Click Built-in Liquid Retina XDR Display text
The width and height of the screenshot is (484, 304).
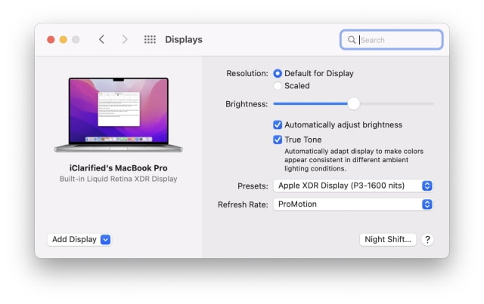coord(119,179)
